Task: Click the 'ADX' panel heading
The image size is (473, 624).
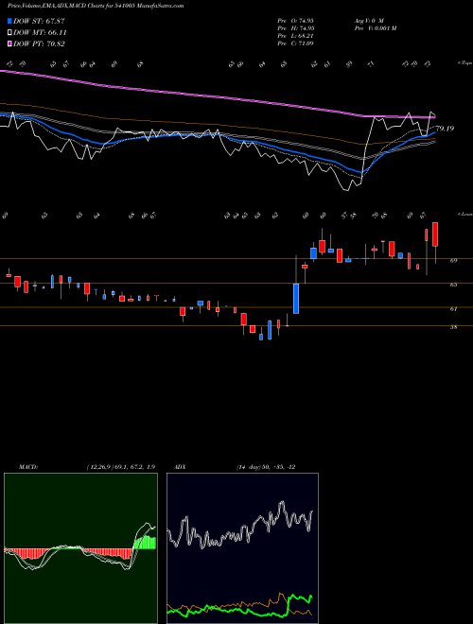Action: 181,467
